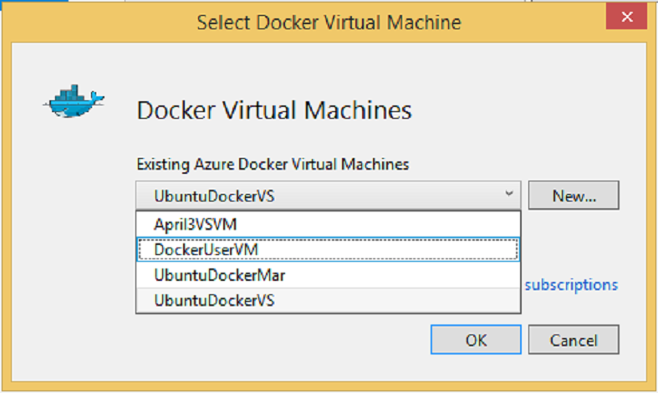
Task: Select the UbuntuDockerVS list entry
Action: click(328, 300)
